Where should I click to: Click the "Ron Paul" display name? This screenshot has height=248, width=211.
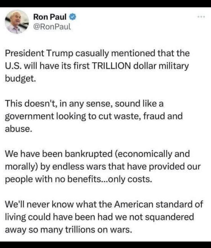point(50,17)
